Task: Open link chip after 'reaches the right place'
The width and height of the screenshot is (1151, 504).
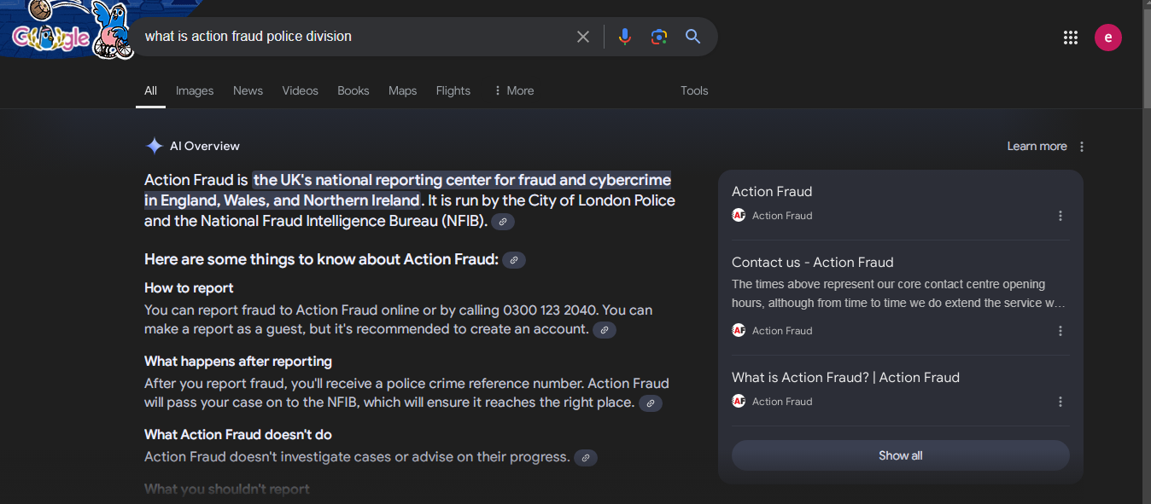Action: click(x=651, y=403)
